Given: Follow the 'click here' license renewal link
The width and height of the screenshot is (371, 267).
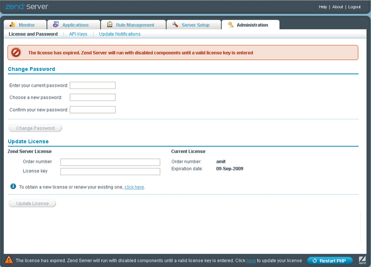Looking at the screenshot, I should [134, 187].
